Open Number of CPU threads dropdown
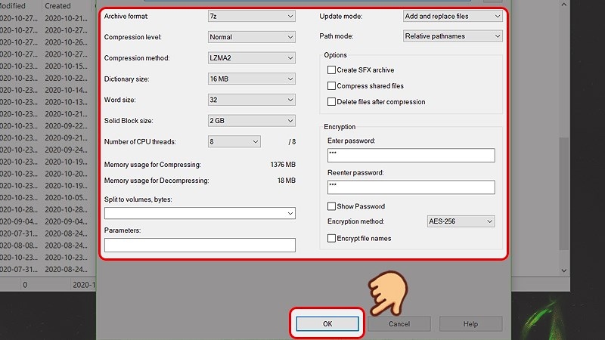The image size is (605, 340). coord(234,141)
